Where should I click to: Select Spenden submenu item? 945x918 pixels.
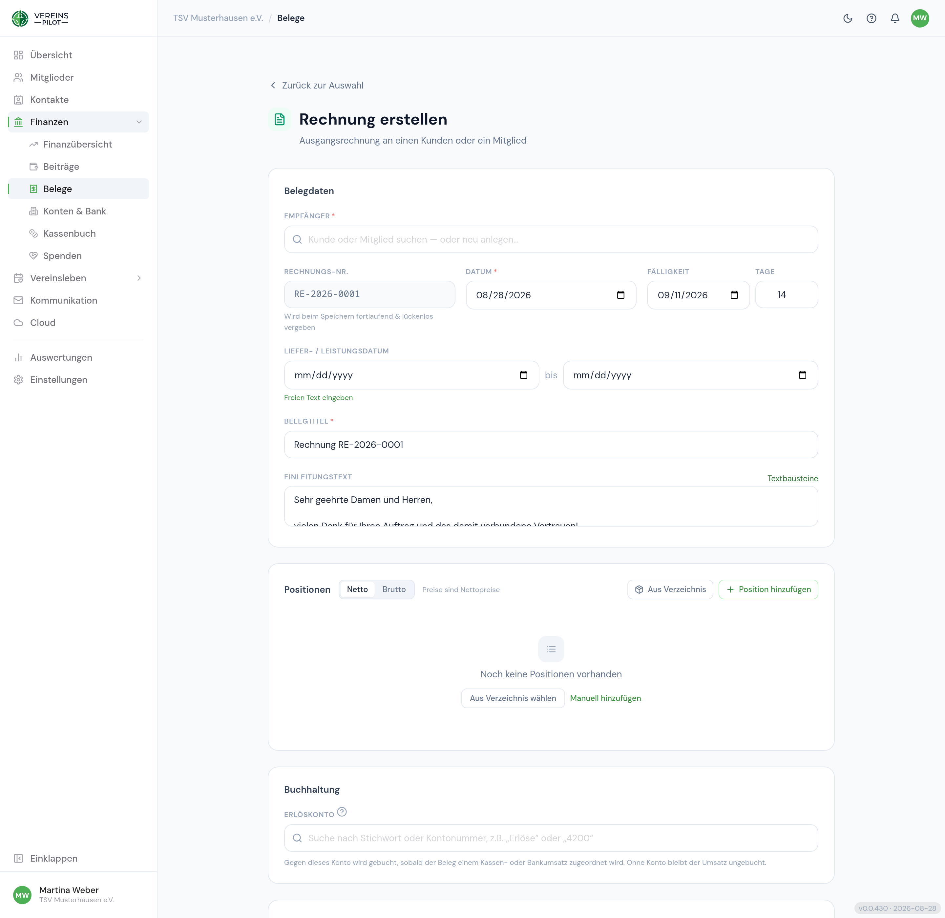(x=78, y=255)
